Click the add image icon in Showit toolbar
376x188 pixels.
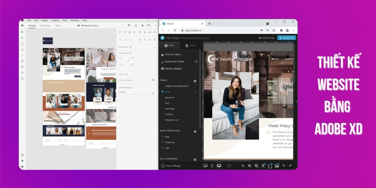pyautogui.click(x=277, y=166)
